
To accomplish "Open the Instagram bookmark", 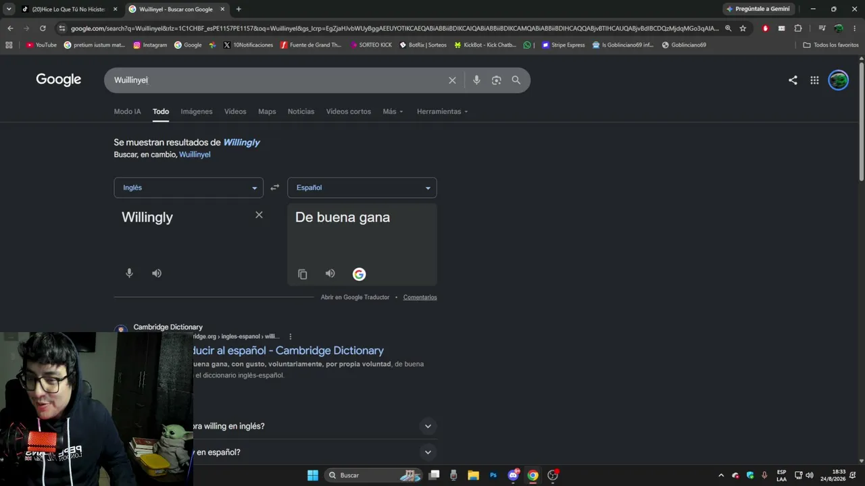I will click(x=150, y=45).
